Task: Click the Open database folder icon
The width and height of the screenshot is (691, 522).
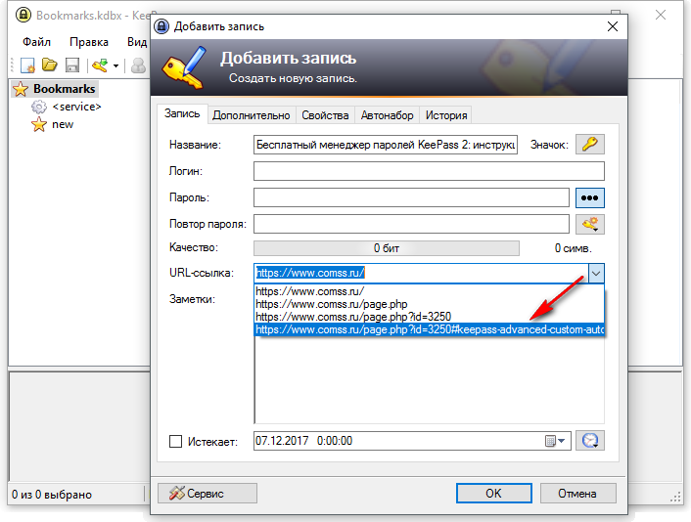Action: tap(49, 65)
